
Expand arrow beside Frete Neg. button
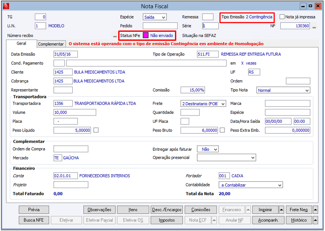coord(315,210)
